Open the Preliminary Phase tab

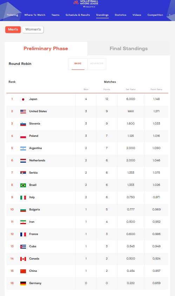(x=46, y=48)
